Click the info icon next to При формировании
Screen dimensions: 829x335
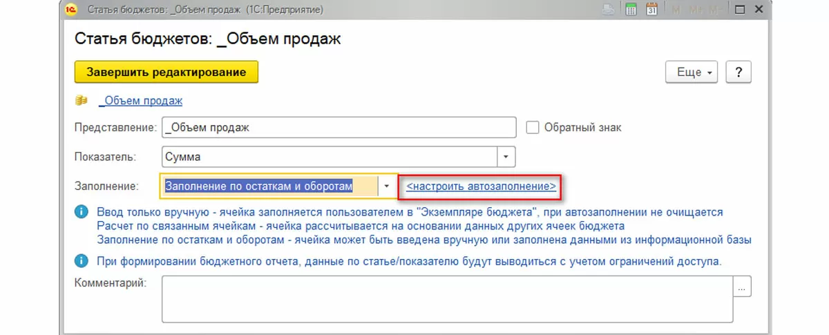[82, 261]
